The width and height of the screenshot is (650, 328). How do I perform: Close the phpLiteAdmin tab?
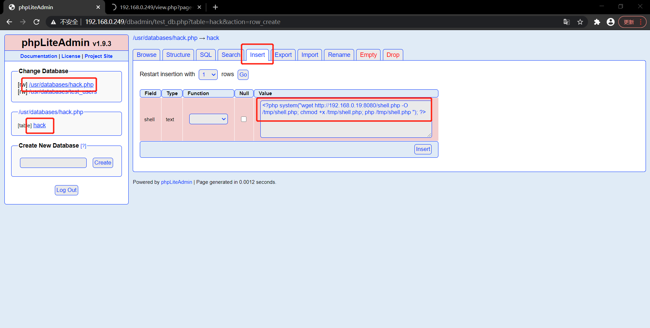click(98, 7)
